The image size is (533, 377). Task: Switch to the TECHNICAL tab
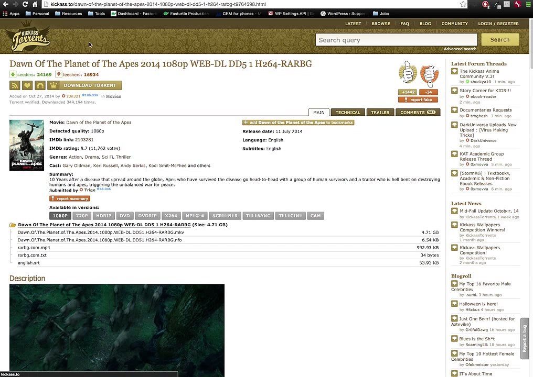click(x=348, y=113)
